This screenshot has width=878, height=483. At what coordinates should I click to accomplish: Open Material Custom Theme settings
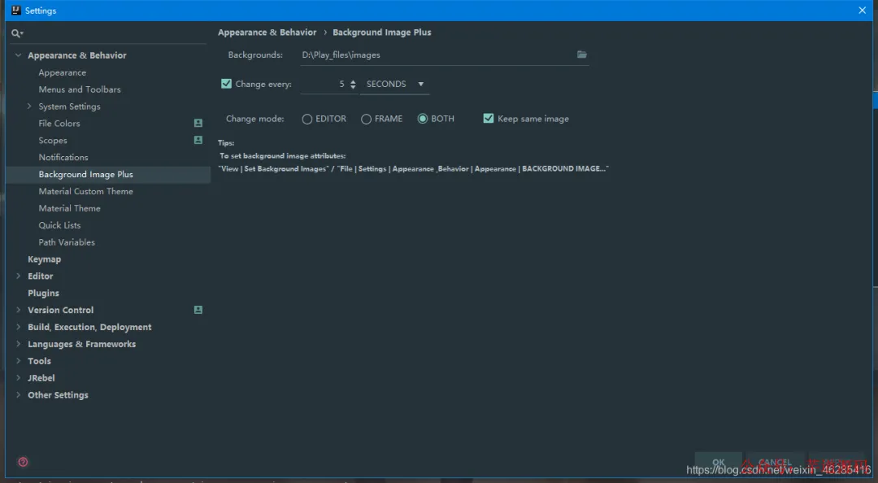pos(85,191)
